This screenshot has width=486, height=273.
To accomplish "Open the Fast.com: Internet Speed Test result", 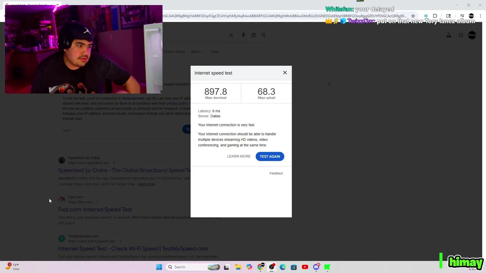I will [x=95, y=209].
